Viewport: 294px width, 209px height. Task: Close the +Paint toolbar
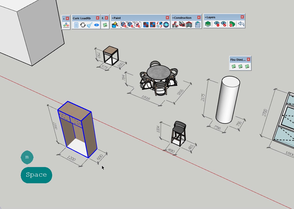click(167, 18)
